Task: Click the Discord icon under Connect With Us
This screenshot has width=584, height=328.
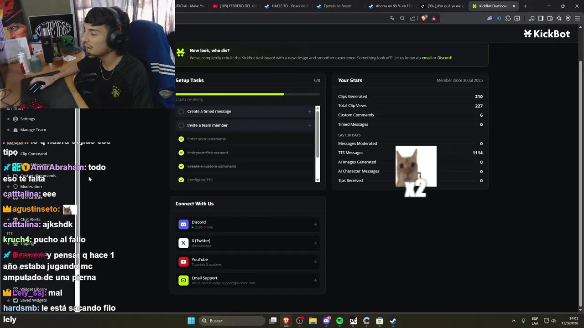Action: [183, 224]
